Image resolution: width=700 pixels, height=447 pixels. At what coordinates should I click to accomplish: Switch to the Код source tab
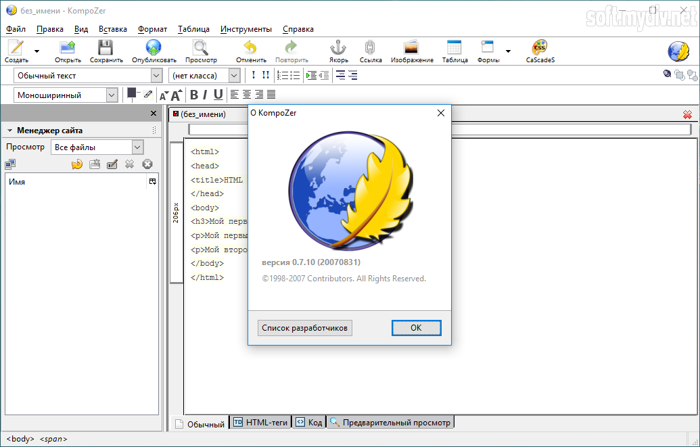[x=309, y=423]
